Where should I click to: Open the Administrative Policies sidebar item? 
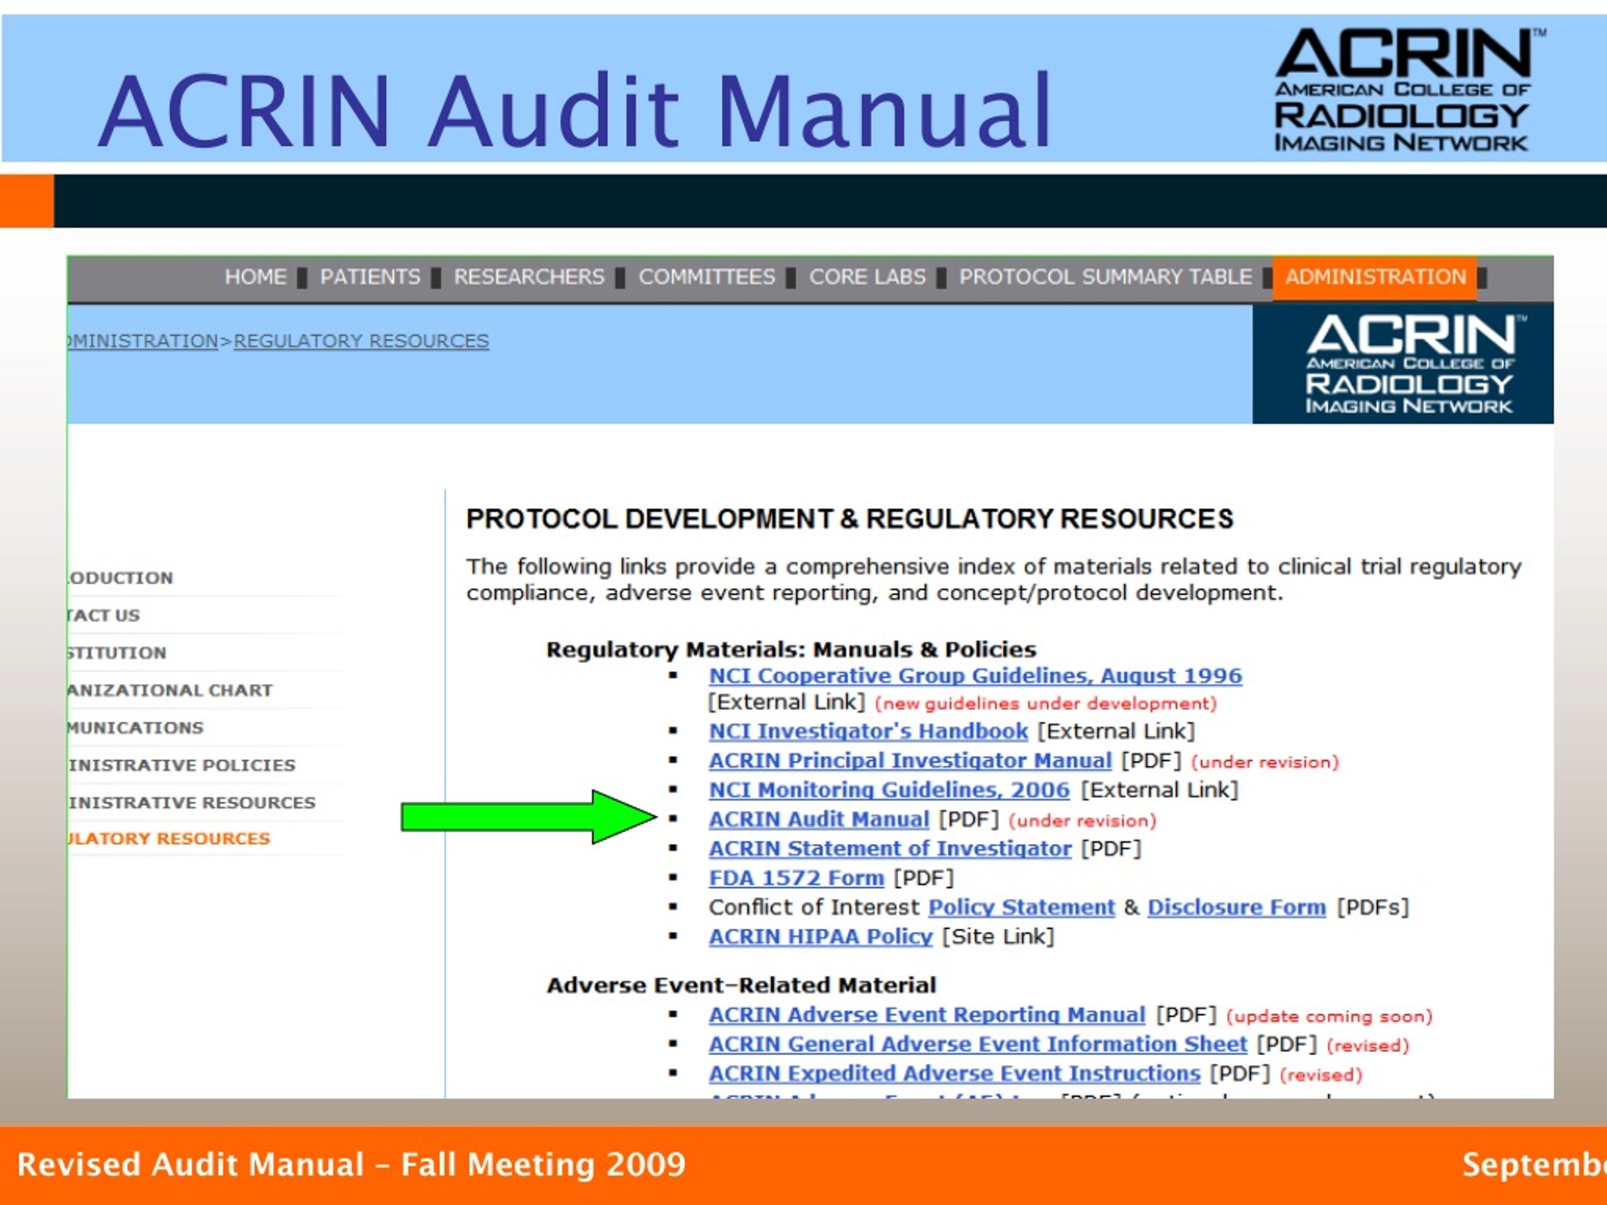click(x=181, y=765)
